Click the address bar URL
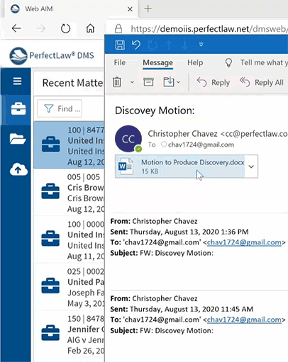 click(209, 29)
